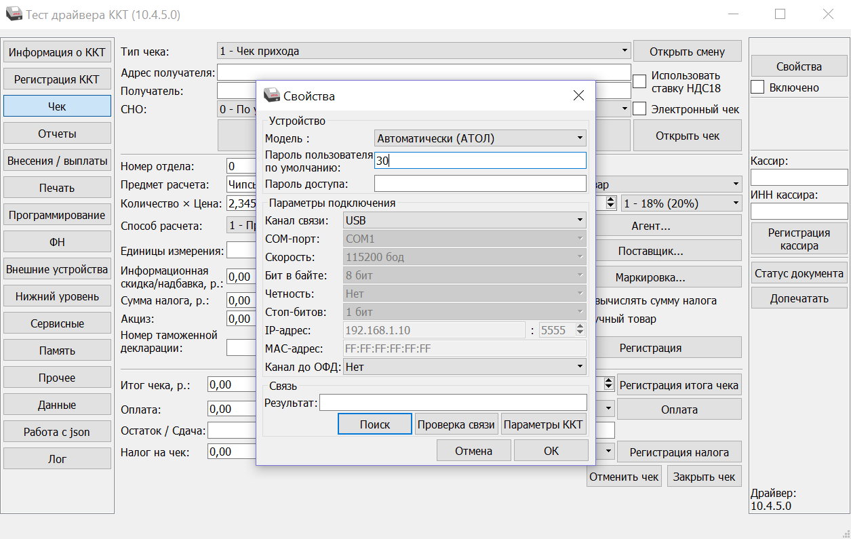Check the Электронный чек option

click(639, 109)
